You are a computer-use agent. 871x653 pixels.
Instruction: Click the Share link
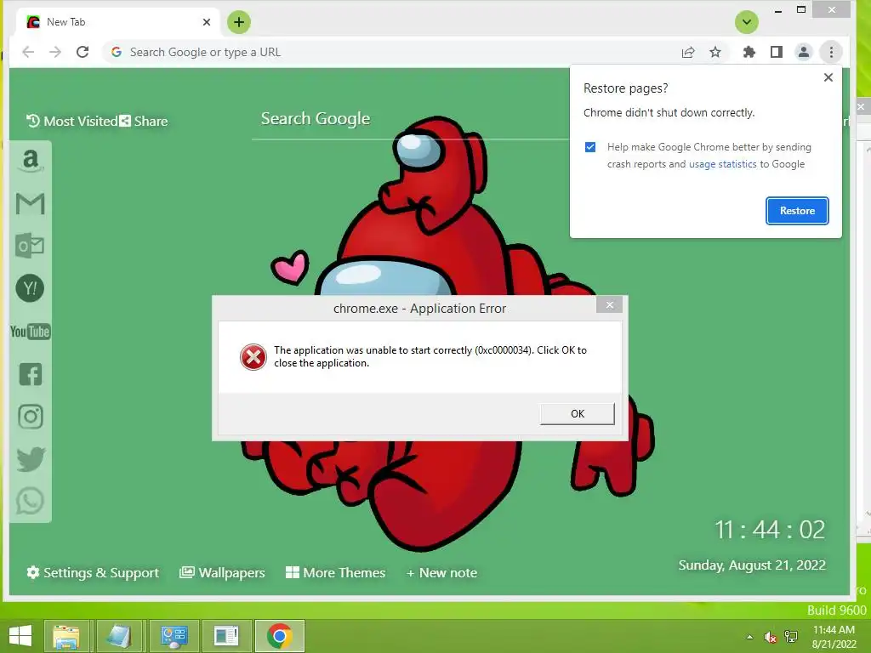[x=144, y=121]
